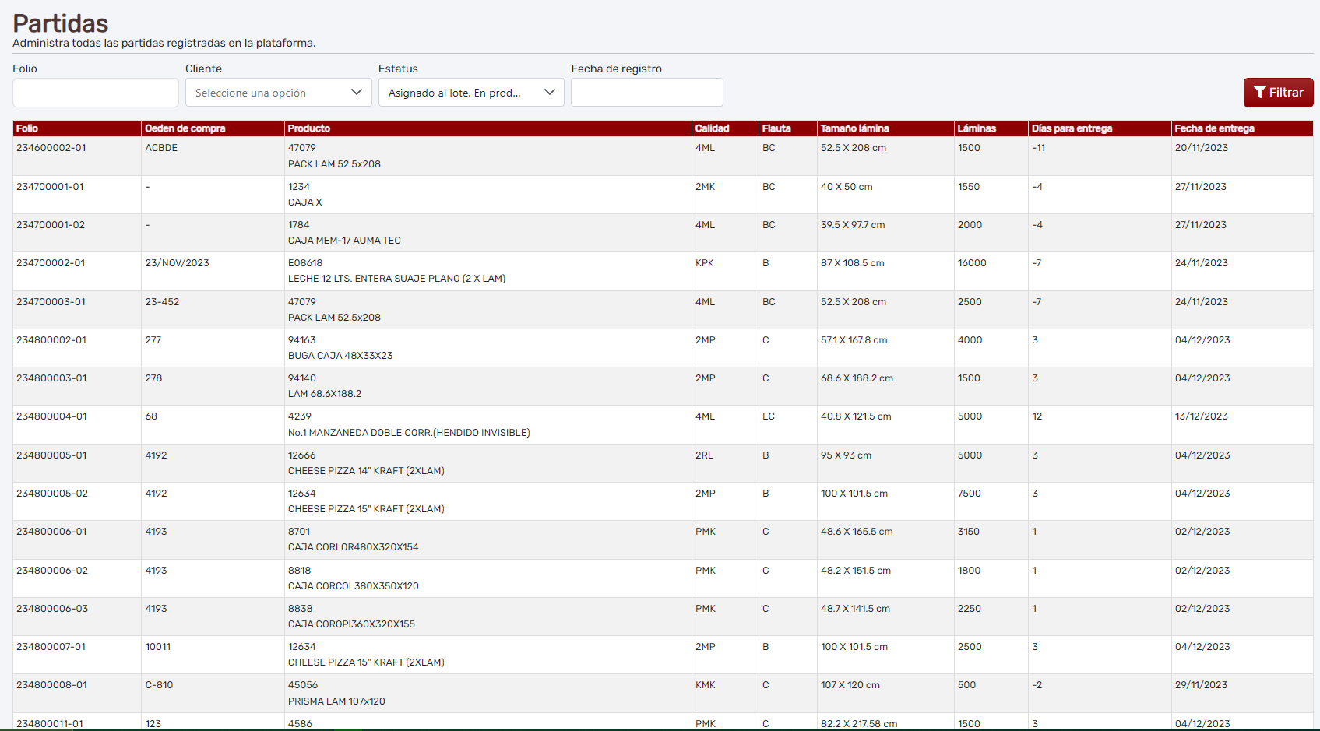The image size is (1320, 731).
Task: Click the Láminas column header
Action: 977,128
